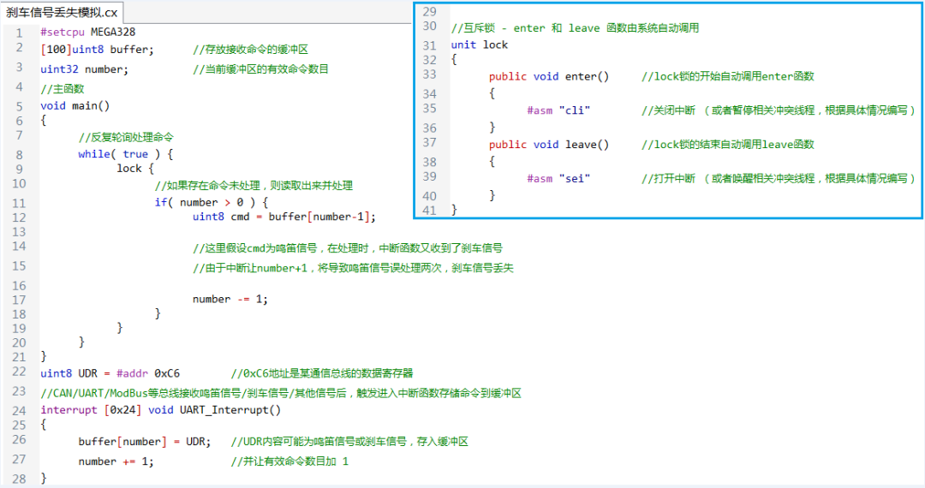Click comment '//如果存在命令未处理，则读取出来并处理'
The width and height of the screenshot is (925, 488).
[254, 186]
